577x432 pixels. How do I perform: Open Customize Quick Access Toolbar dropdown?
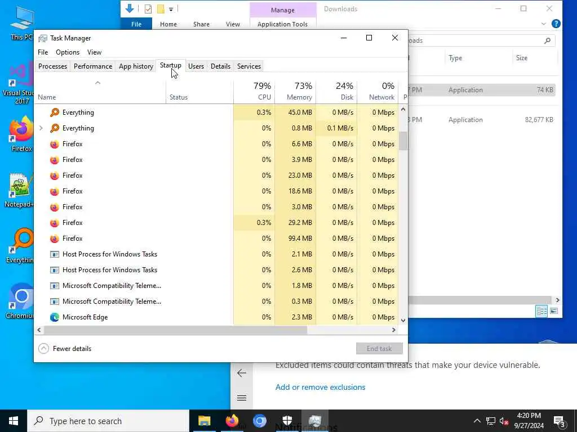click(171, 9)
